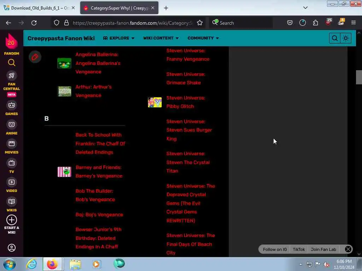
Task: Open Steven Universe: Pibby Glitch link
Action: (x=186, y=102)
